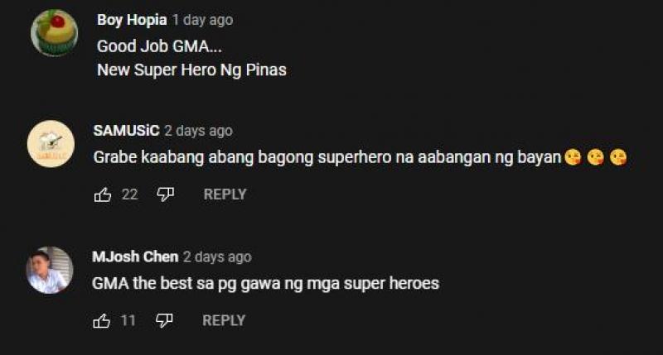Open Boy Hopia's profile picture
The width and height of the screenshot is (663, 355).
[54, 32]
